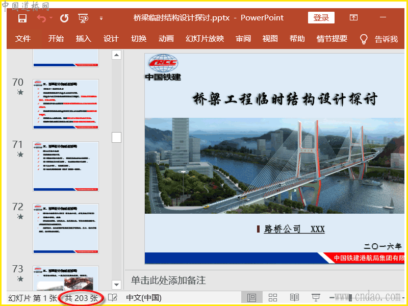The height and width of the screenshot is (306, 408).
Task: Click animation star icon under slide 73
Action: 20,278
